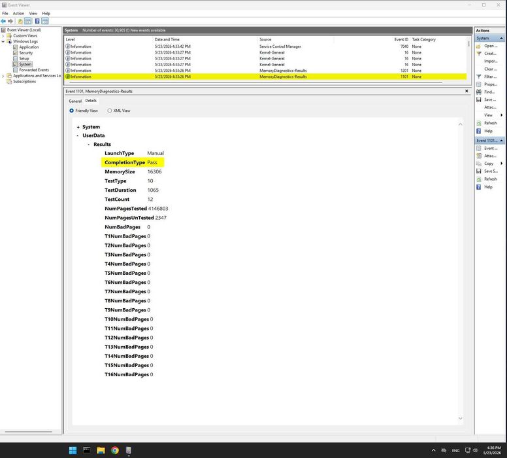Click the Back arrow in the toolbar
This screenshot has height=458, width=507.
coord(3,21)
